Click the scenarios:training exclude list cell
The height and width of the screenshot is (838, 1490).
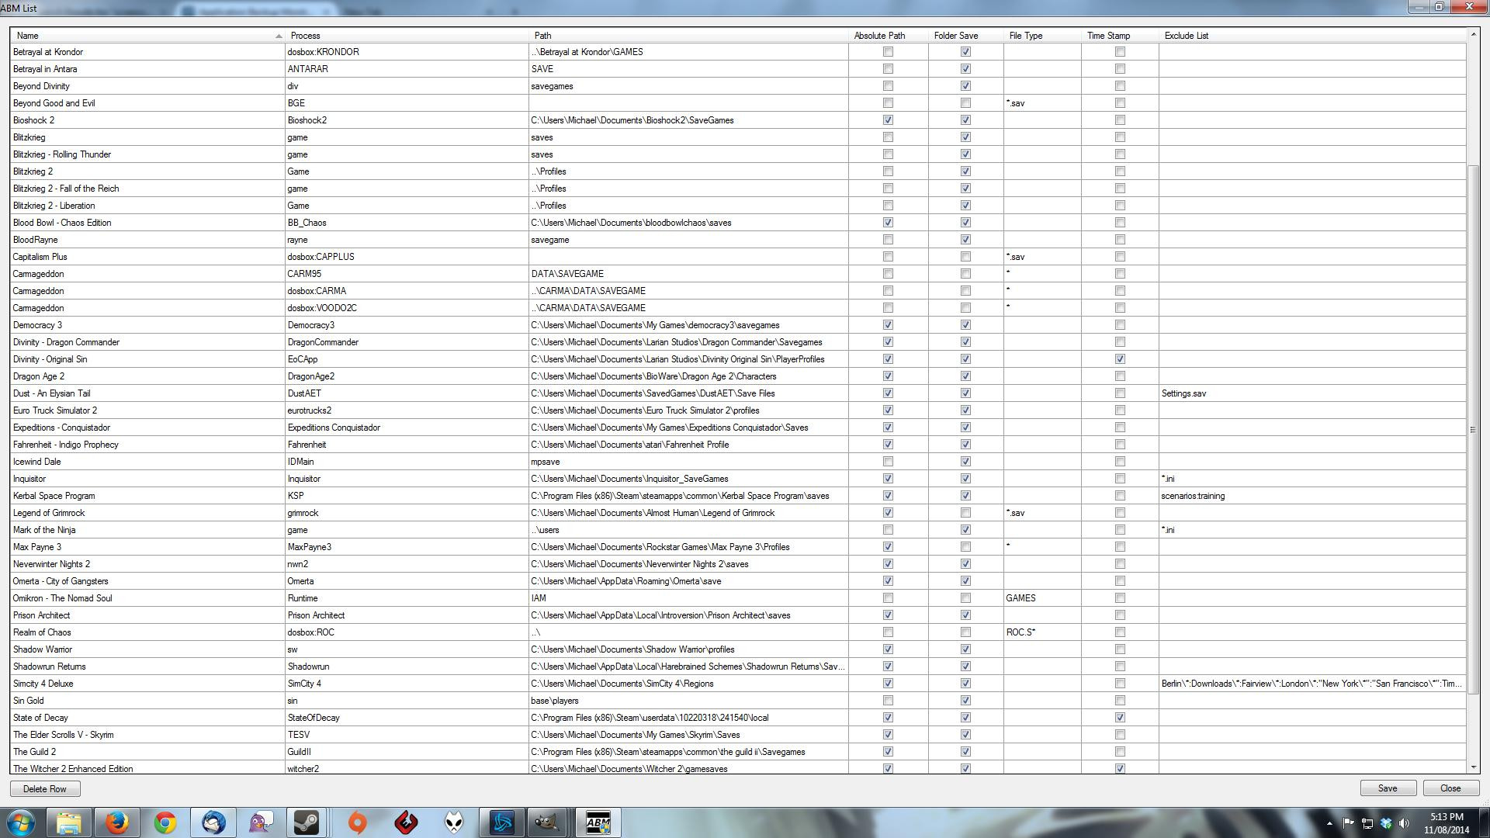[x=1312, y=496]
